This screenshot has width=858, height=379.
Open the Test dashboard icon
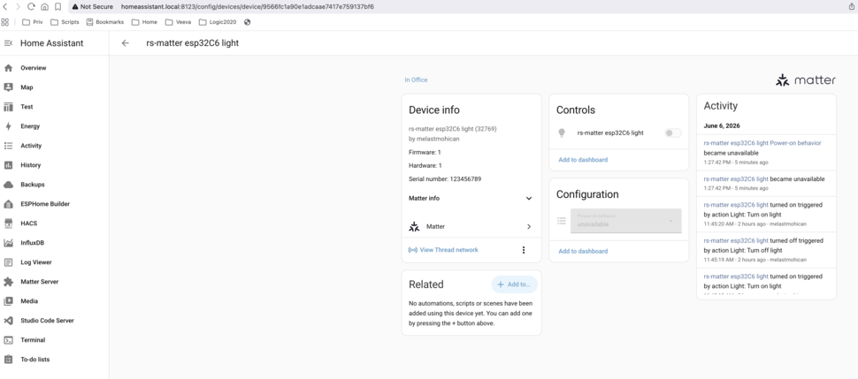point(8,107)
